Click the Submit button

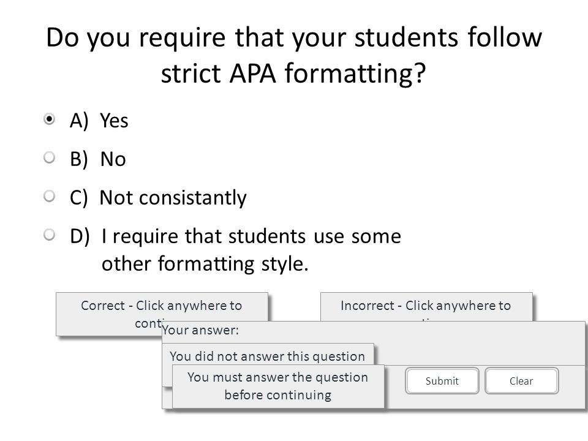pos(442,381)
